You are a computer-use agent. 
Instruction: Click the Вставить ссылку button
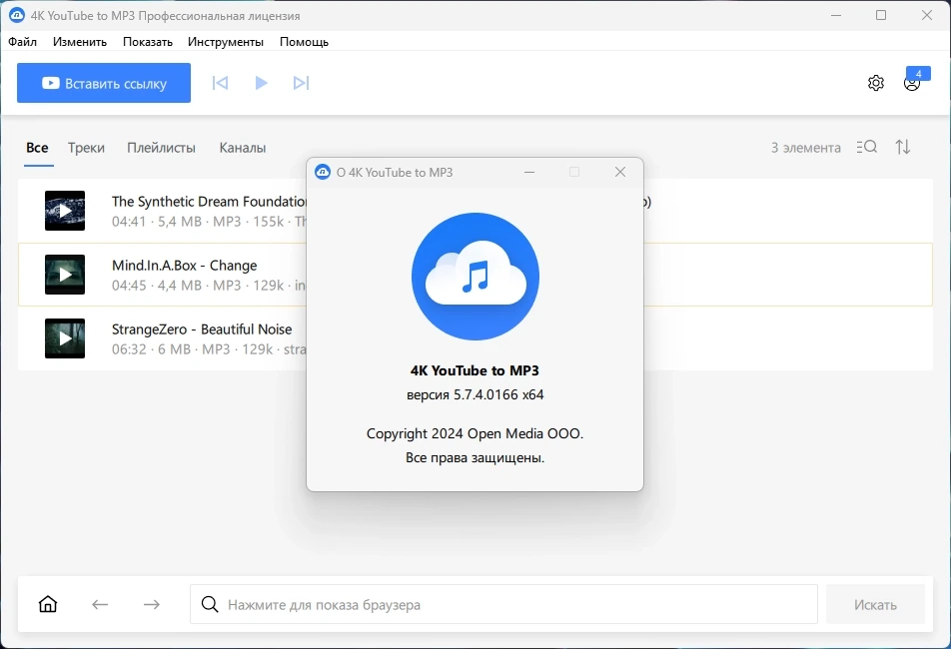pos(104,83)
